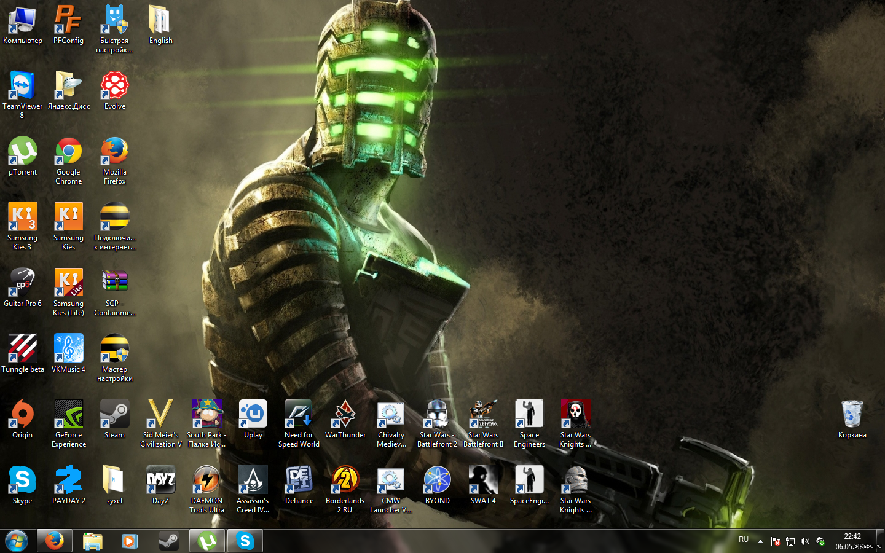
Task: Select Star Wars Battlefront II icon
Action: 483,424
